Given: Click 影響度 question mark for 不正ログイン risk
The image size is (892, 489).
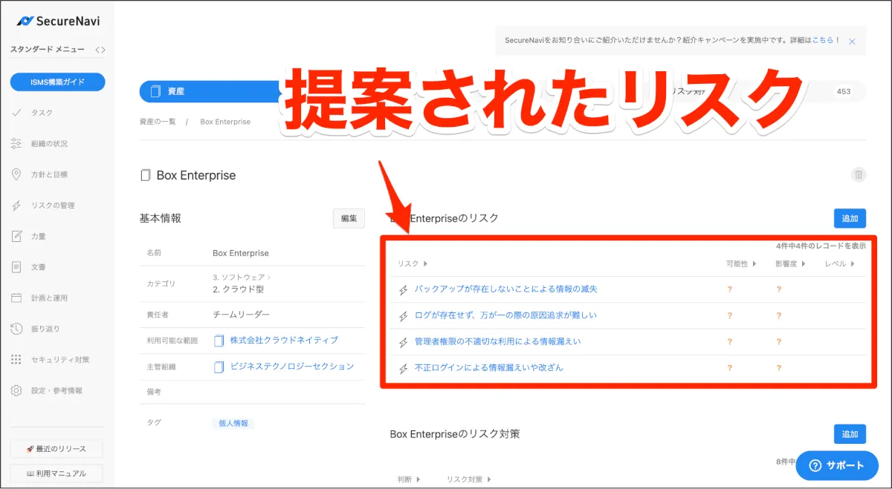Looking at the screenshot, I should tap(779, 367).
